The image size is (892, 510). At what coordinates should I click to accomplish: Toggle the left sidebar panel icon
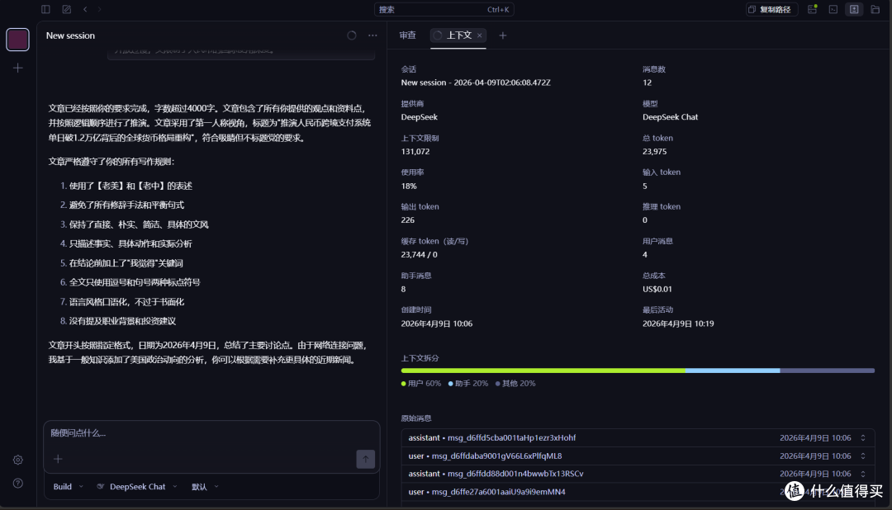coord(45,9)
